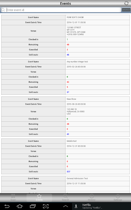Viewport: 131px width, 210px height.
Task: Select the Events star tab
Action: (39, 198)
